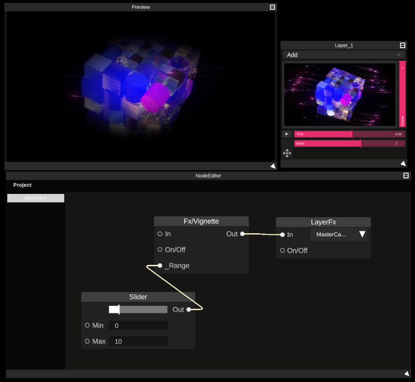Open the NodeEditor panel menu icon
Viewport: 415px width, 382px height.
[406, 175]
